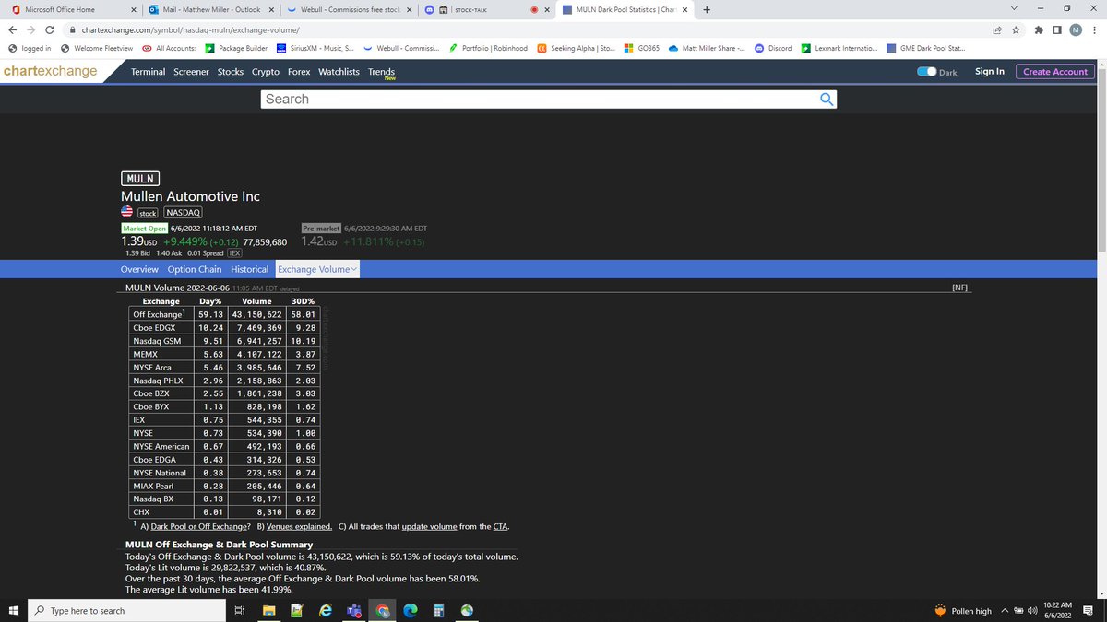1107x622 pixels.
Task: Open the Chrome extensions puzzle icon
Action: click(x=1039, y=29)
